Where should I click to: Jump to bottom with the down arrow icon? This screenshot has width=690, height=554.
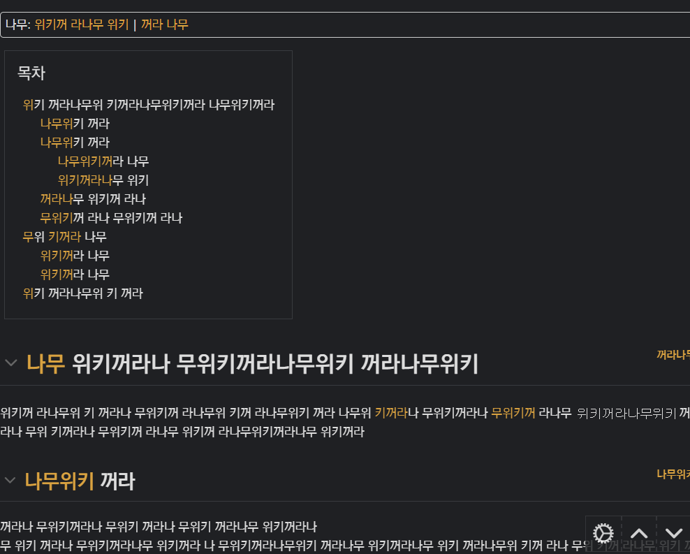tap(674, 534)
